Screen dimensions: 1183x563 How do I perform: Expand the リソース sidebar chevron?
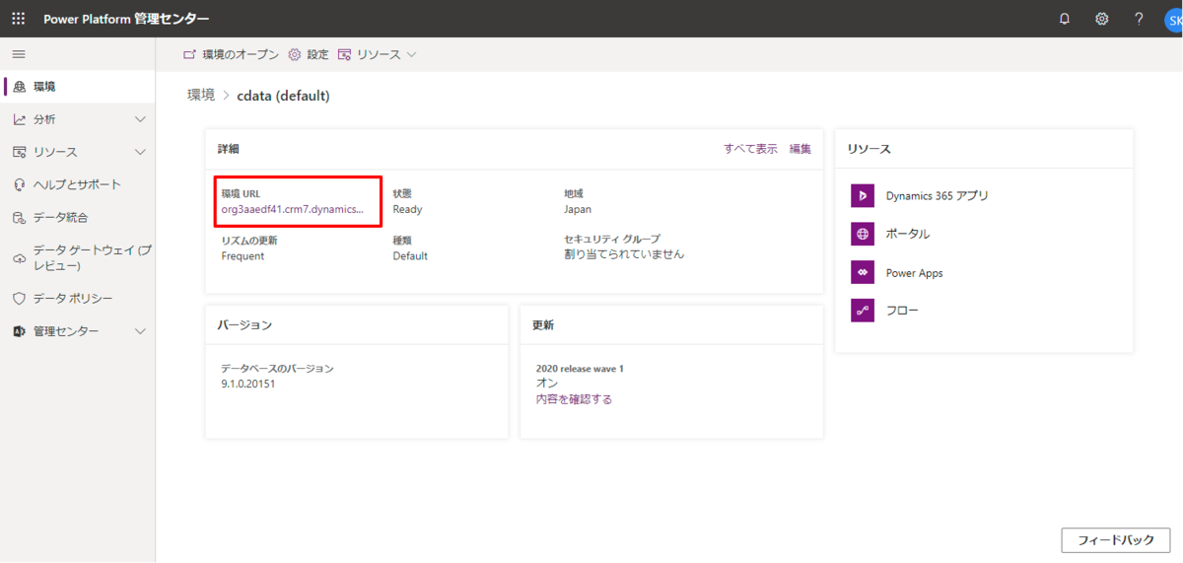(140, 152)
